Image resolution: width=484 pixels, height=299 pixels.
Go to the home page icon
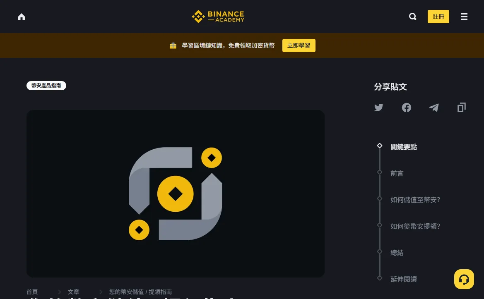(x=21, y=17)
